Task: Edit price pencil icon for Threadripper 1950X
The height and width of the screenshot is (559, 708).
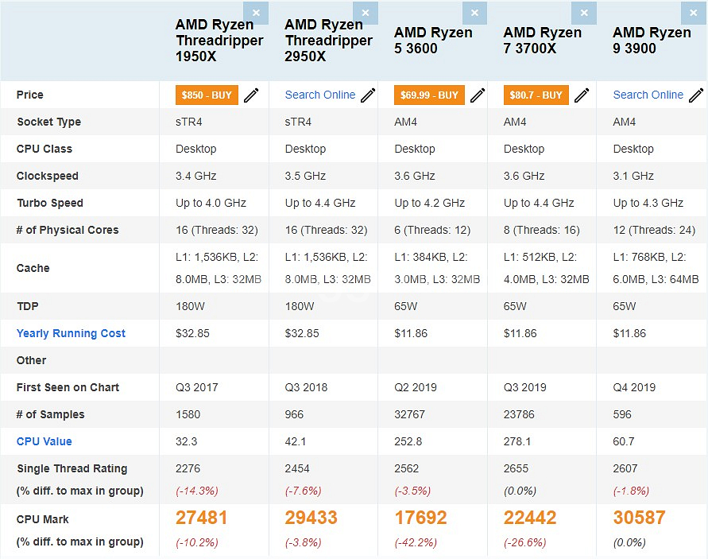Action: (x=251, y=95)
